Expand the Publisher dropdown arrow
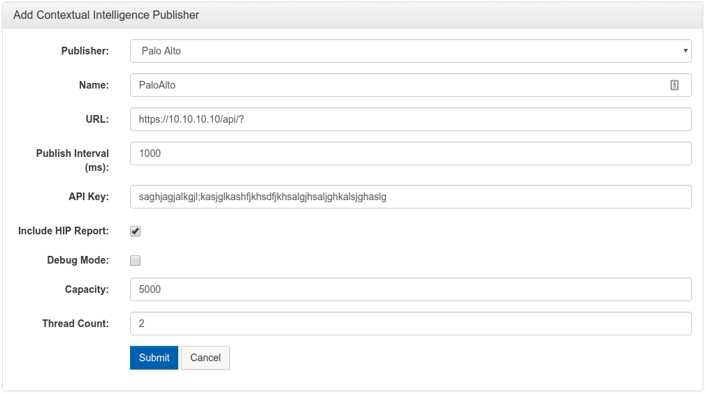The width and height of the screenshot is (706, 394). [x=685, y=51]
